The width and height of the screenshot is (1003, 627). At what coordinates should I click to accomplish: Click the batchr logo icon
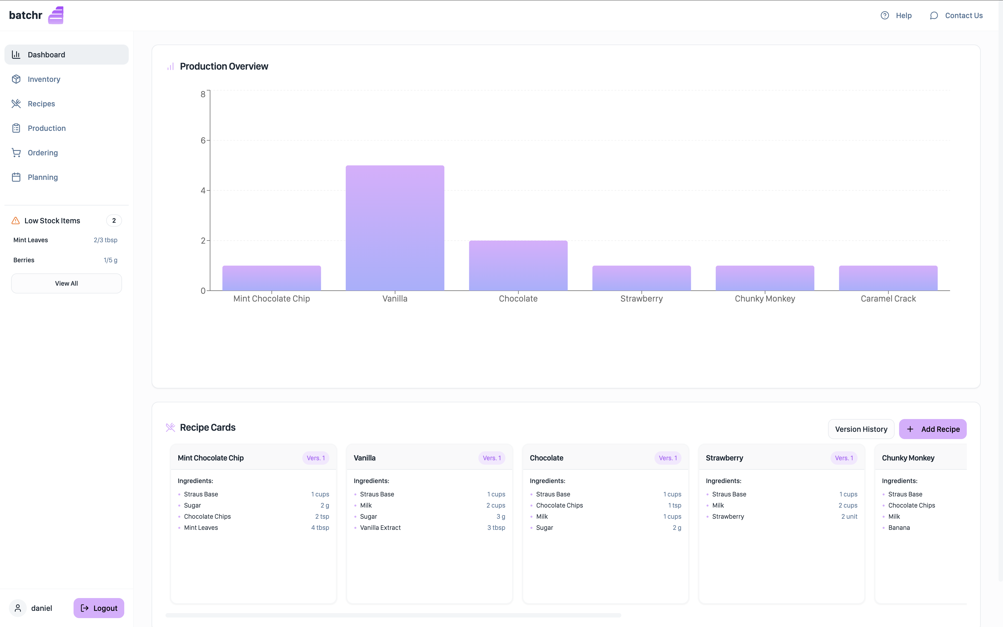tap(56, 15)
